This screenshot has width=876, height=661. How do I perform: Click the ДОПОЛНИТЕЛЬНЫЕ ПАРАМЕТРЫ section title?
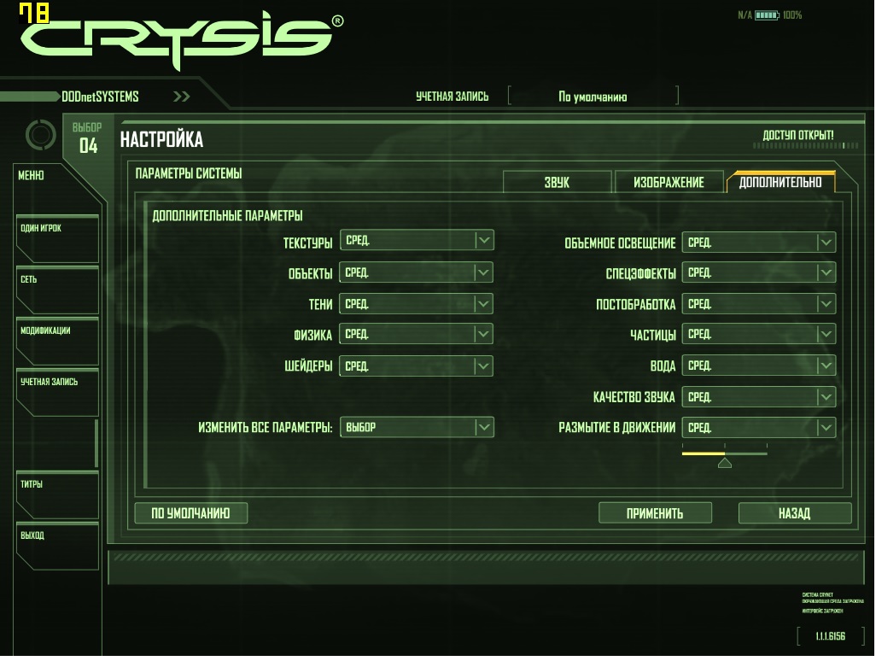pyautogui.click(x=227, y=216)
